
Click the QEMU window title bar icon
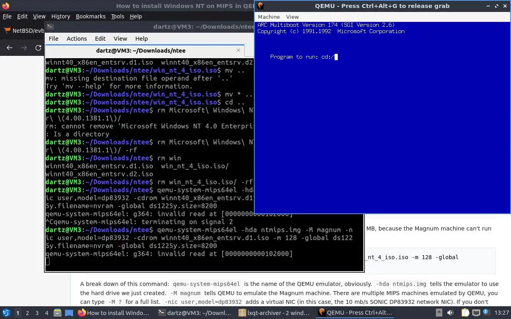(260, 6)
